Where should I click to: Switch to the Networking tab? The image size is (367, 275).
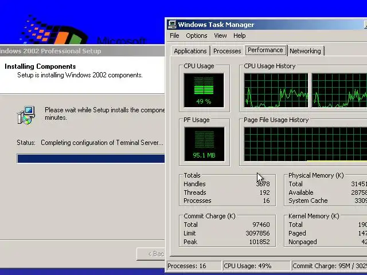coord(305,51)
